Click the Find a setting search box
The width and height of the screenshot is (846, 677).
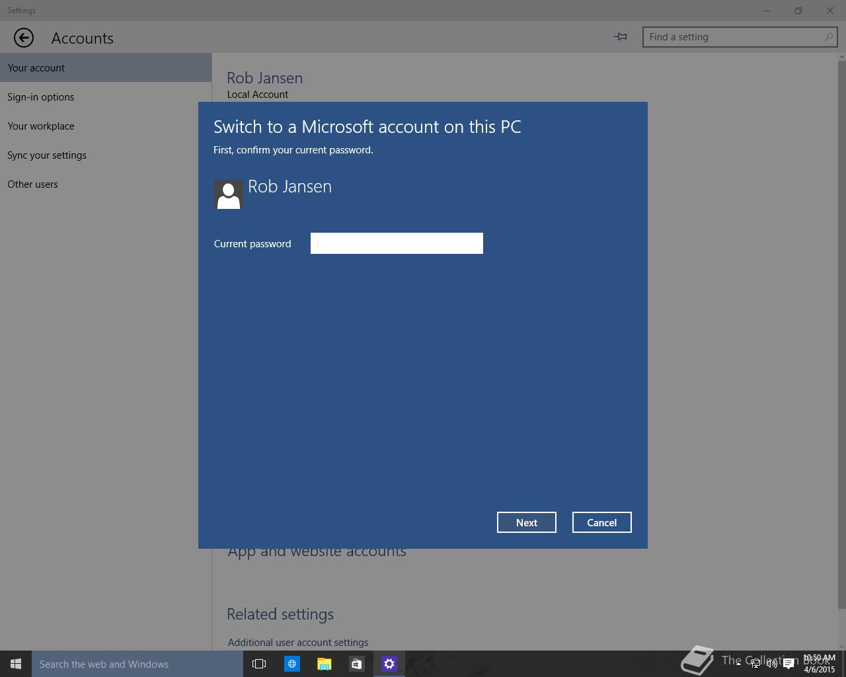(x=740, y=37)
